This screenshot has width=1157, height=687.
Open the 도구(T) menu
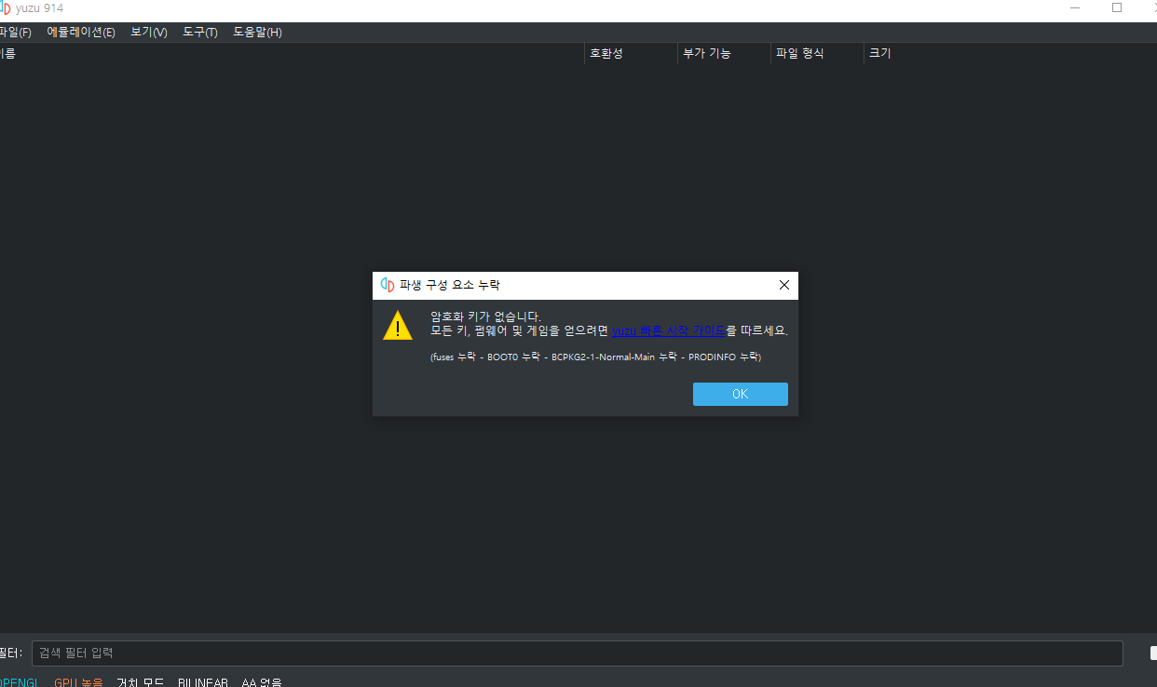pyautogui.click(x=200, y=33)
